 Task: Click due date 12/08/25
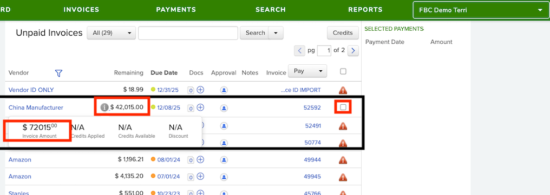[169, 107]
